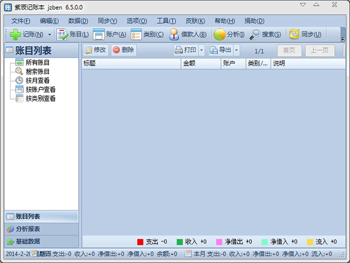Open the 工具(T) menu
The height and width of the screenshot is (263, 350).
coord(166,21)
